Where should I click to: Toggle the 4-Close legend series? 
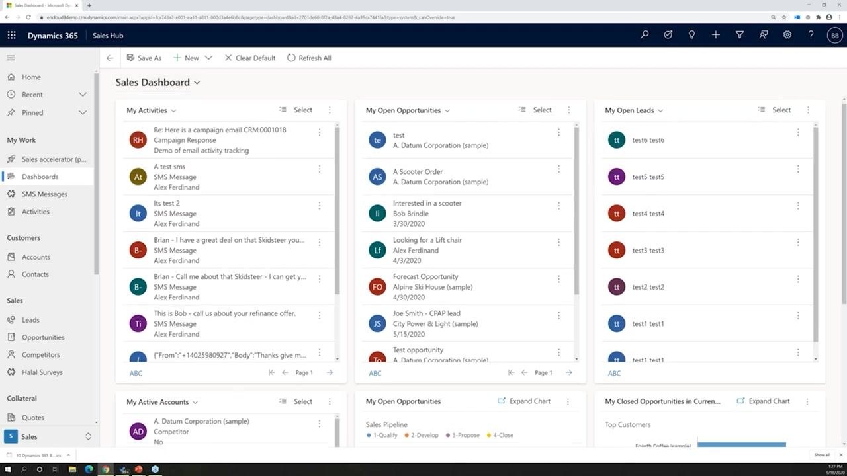pyautogui.click(x=500, y=435)
